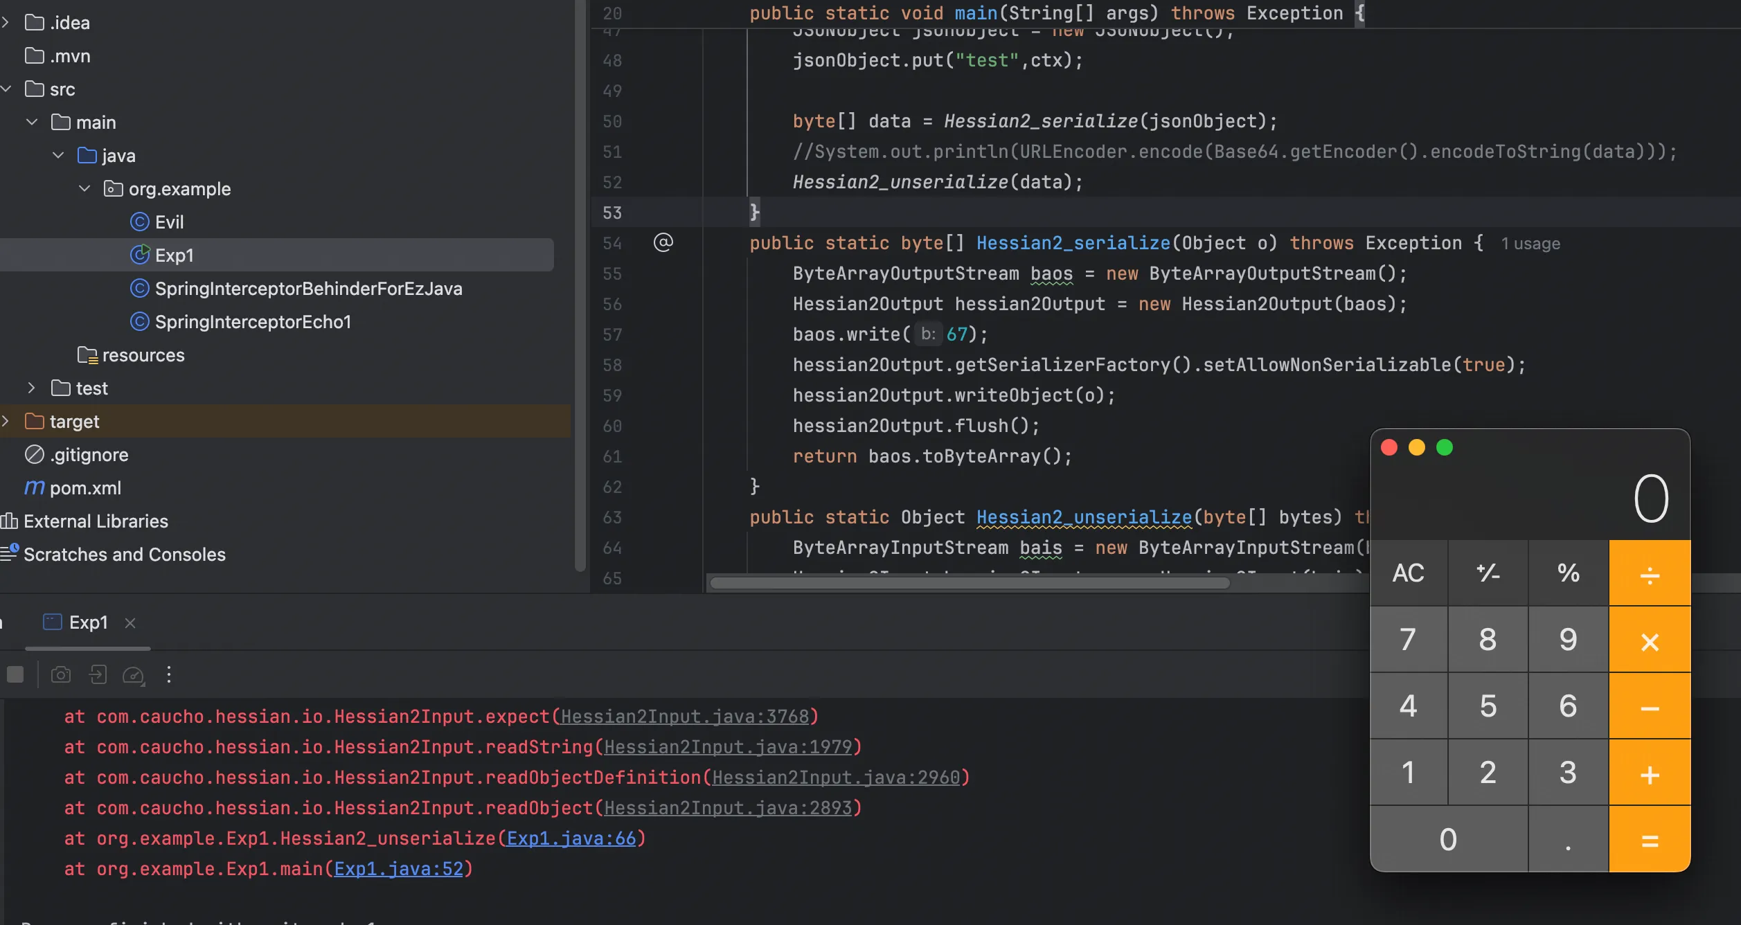Open the profiler speedometer icon
The height and width of the screenshot is (925, 1741).
133,674
